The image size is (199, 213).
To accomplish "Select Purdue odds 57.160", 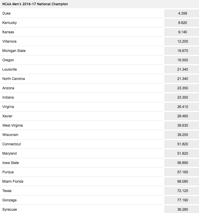I will (x=181, y=172).
